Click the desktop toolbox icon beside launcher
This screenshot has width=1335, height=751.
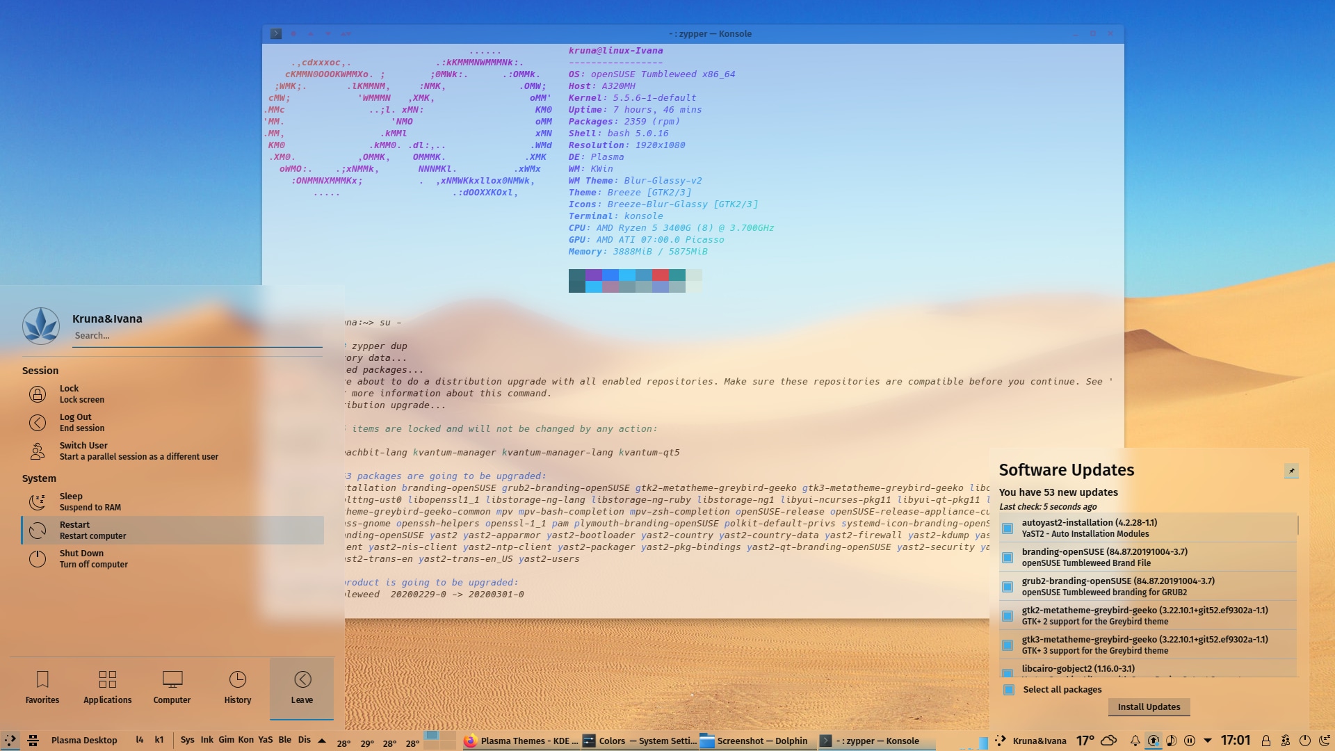33,741
